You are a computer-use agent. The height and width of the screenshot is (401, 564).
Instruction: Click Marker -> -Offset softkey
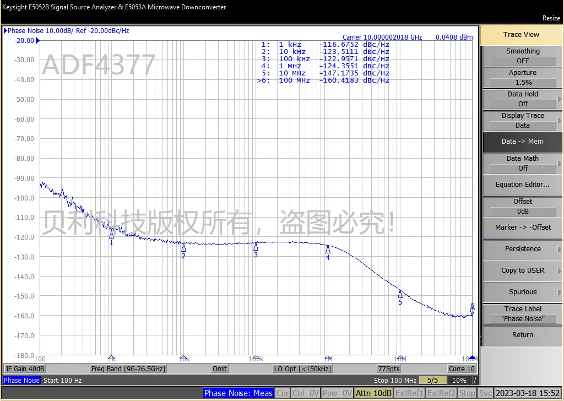523,227
